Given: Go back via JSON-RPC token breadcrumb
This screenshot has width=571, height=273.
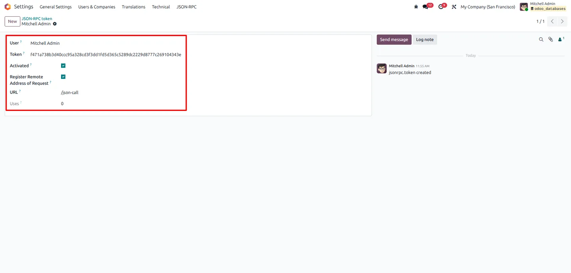Looking at the screenshot, I should point(37,19).
